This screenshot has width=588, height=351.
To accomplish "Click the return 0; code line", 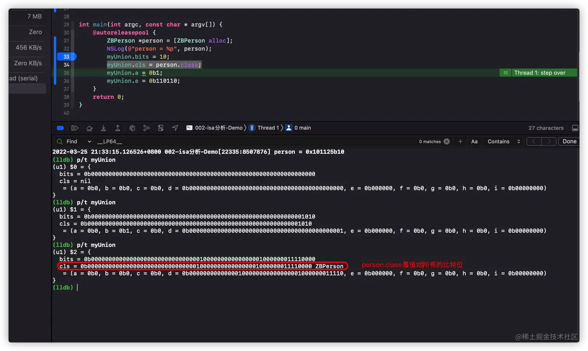I will 108,97.
